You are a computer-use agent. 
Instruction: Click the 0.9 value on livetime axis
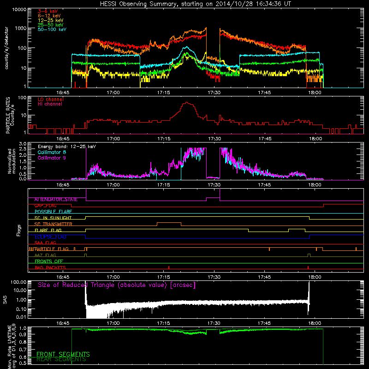[x=23, y=334]
